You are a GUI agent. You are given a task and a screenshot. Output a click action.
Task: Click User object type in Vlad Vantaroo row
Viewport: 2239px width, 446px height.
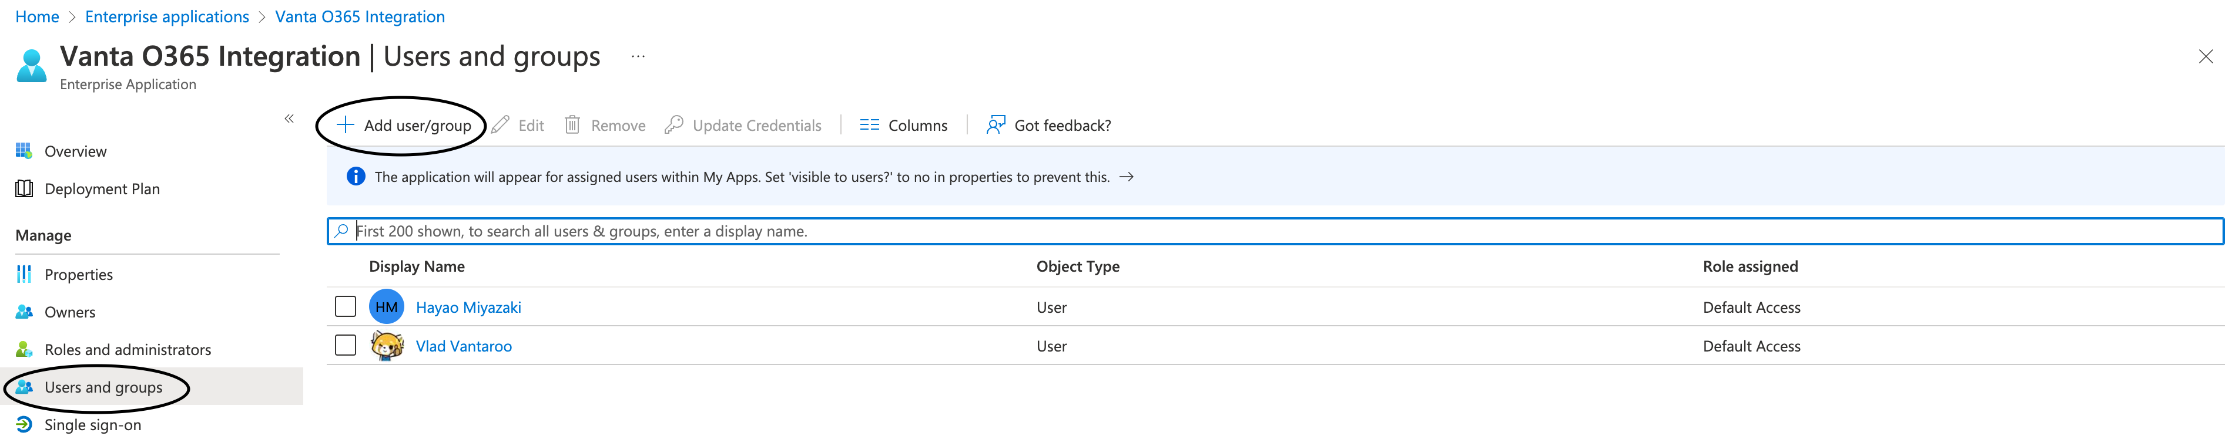click(1052, 345)
